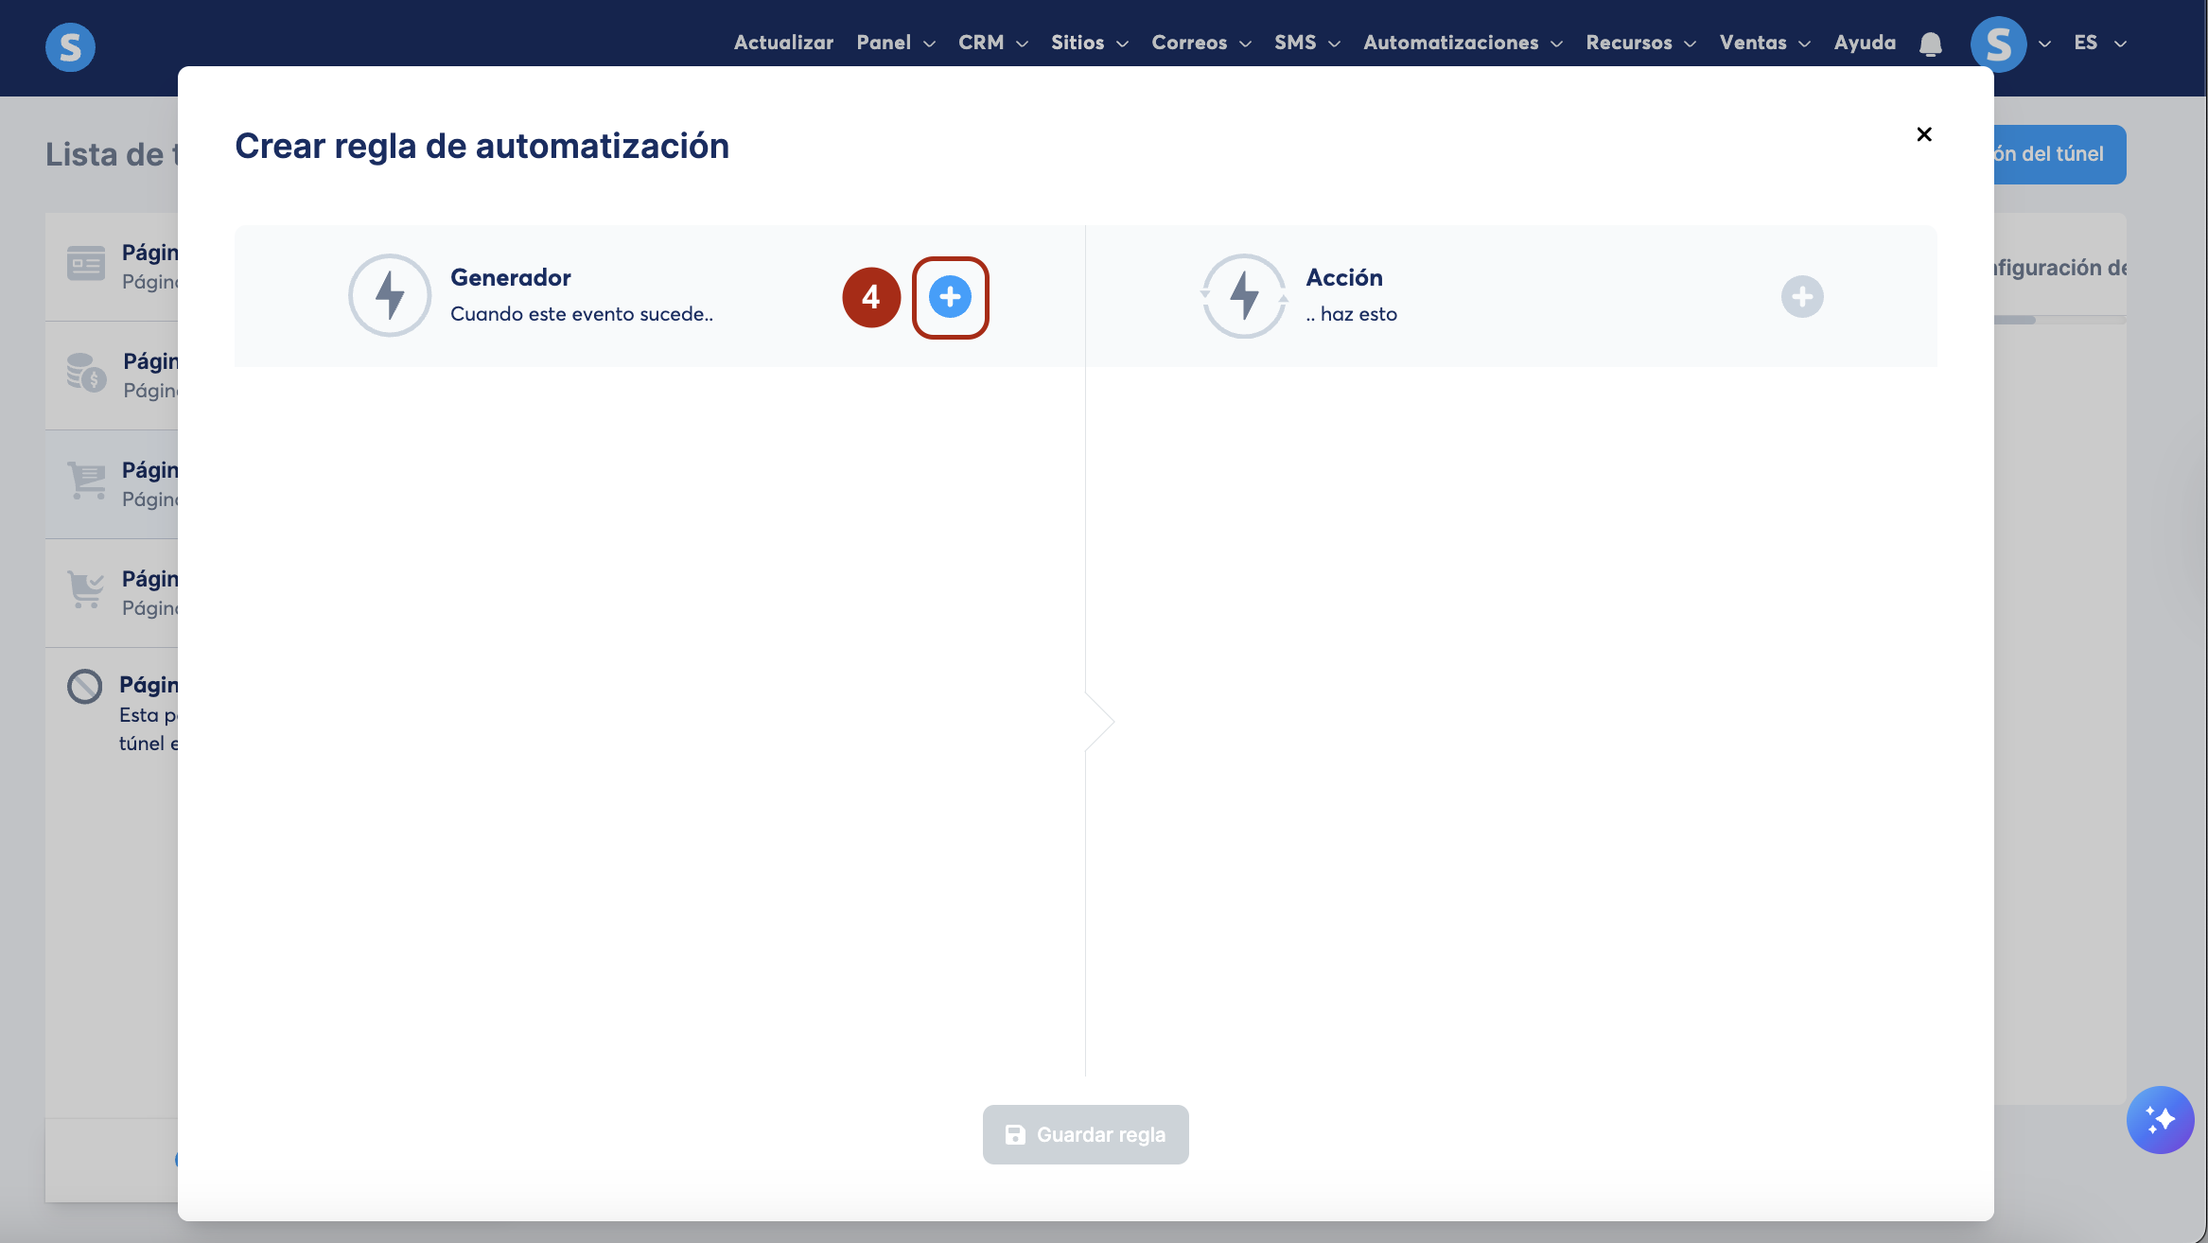The width and height of the screenshot is (2208, 1243).
Task: Open the AI assistant sparkle button
Action: pyautogui.click(x=2160, y=1120)
